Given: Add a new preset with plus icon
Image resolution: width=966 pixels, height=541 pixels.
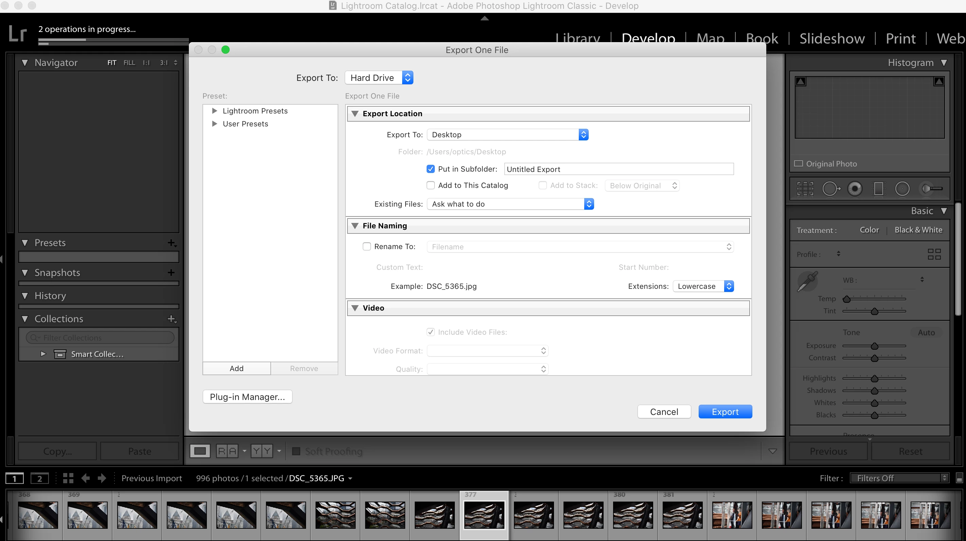Looking at the screenshot, I should 172,243.
